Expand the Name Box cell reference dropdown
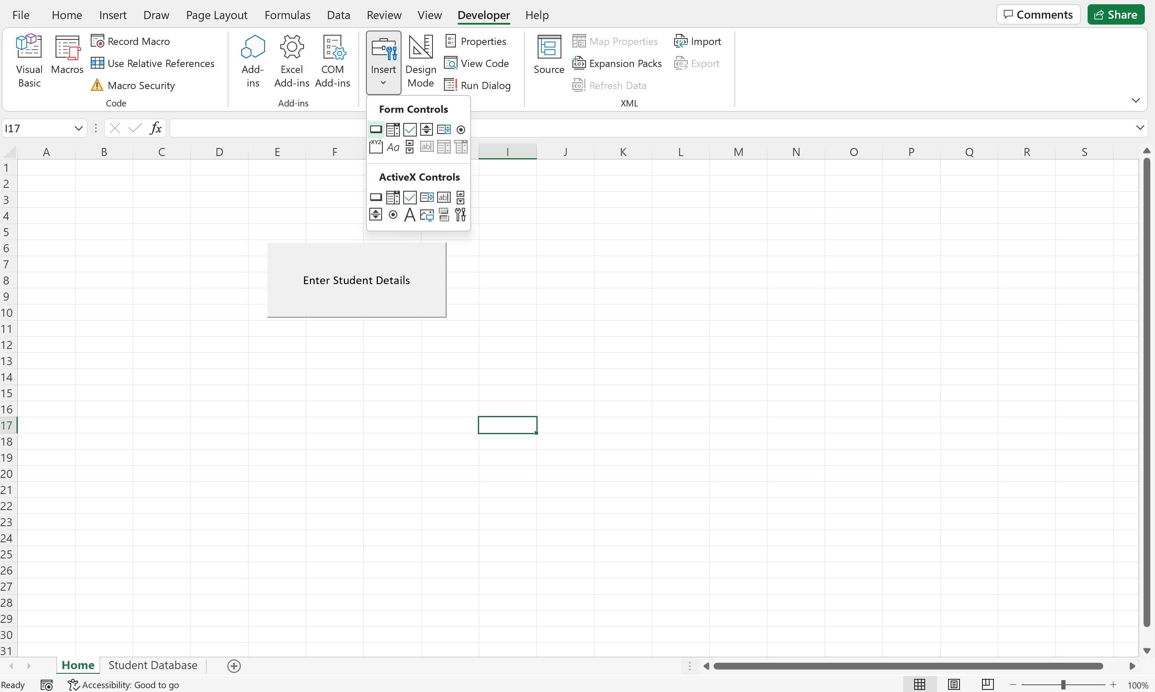 79,128
